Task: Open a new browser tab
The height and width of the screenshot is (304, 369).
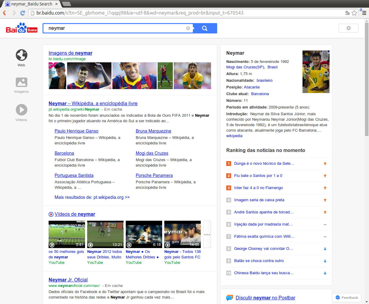Action: pos(66,4)
